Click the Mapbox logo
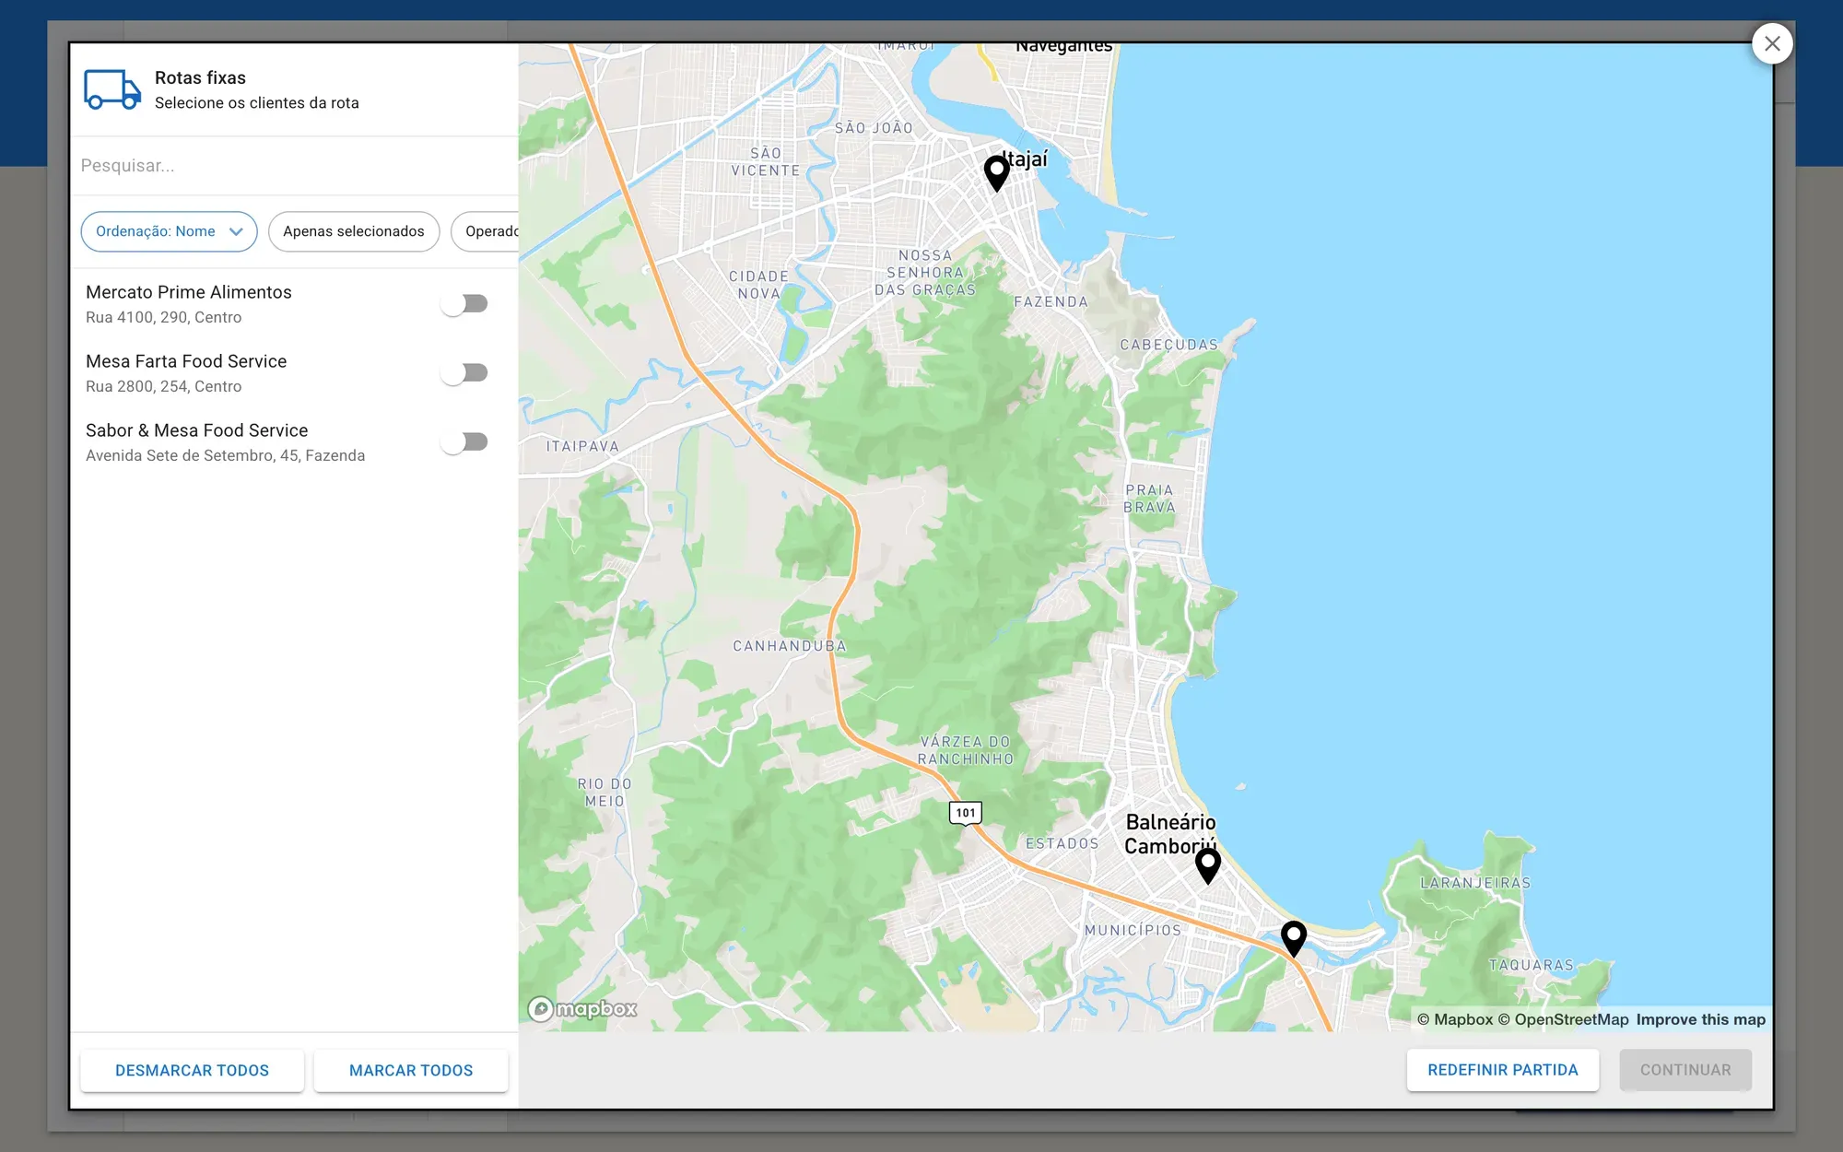The image size is (1843, 1152). point(582,1009)
